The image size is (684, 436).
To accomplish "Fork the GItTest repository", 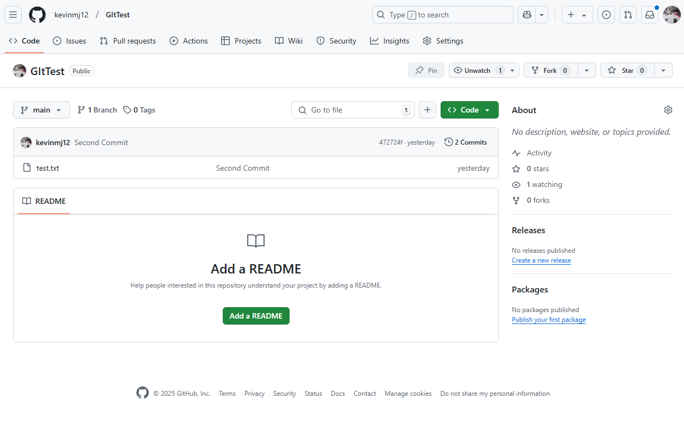I will (x=550, y=70).
